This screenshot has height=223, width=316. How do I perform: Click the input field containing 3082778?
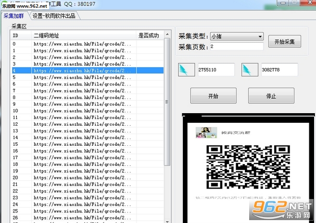pyautogui.click(x=279, y=70)
